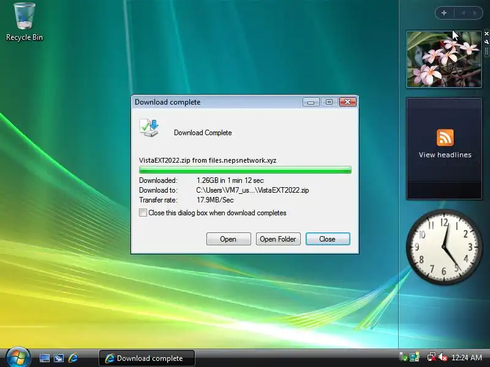490x367 pixels.
Task: Click the 17.9MB/Sec transfer rate value
Action: (215, 200)
